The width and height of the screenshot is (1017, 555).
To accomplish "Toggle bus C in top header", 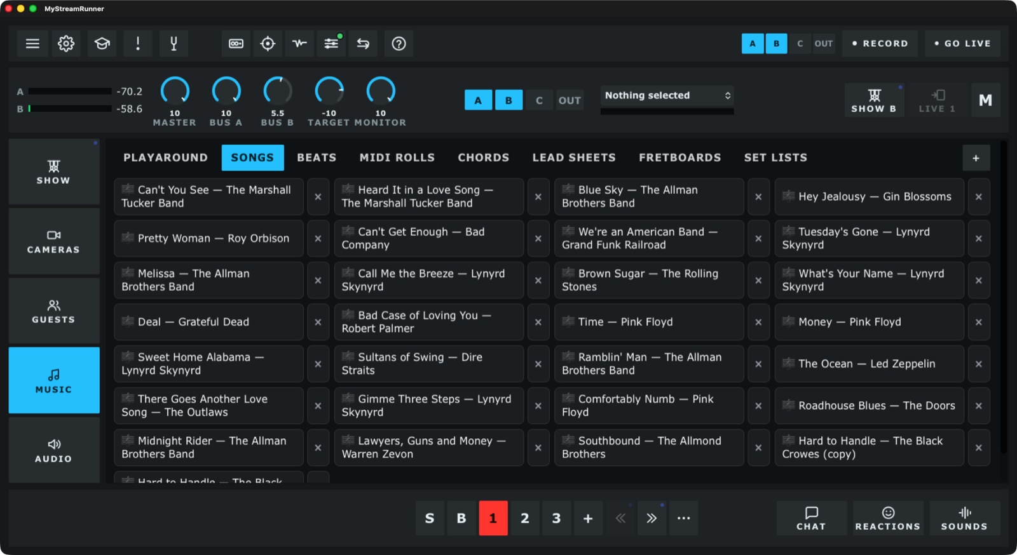I will point(800,44).
